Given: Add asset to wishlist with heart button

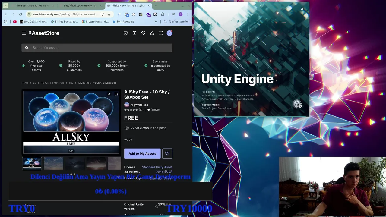Looking at the screenshot, I should coord(167,153).
